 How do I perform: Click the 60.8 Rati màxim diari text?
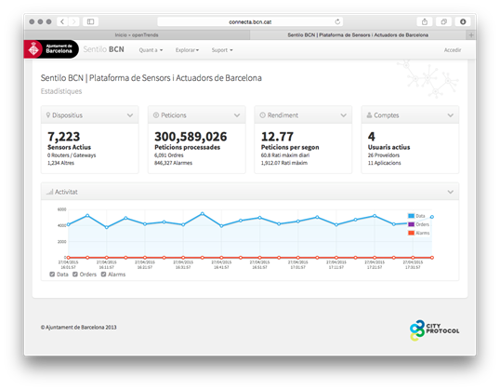click(285, 155)
